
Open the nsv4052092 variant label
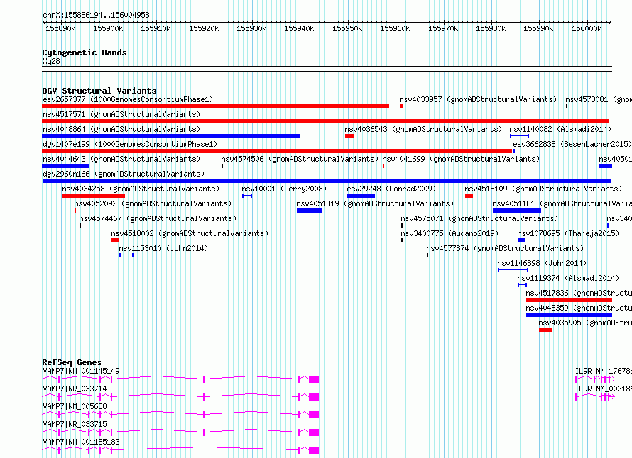(153, 203)
